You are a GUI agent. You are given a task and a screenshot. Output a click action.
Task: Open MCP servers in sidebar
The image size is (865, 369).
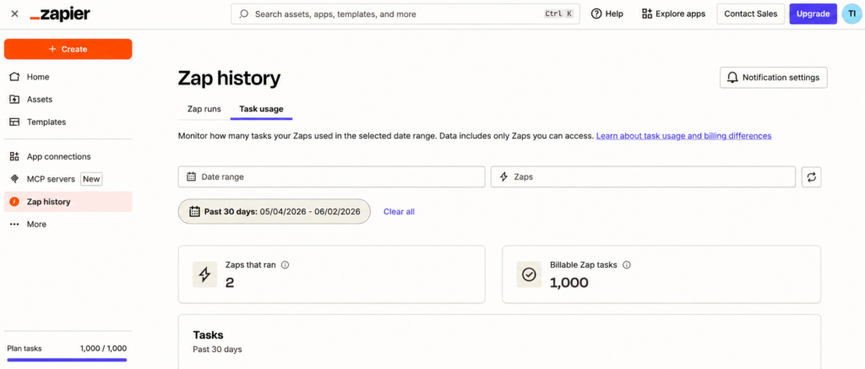coord(68,179)
